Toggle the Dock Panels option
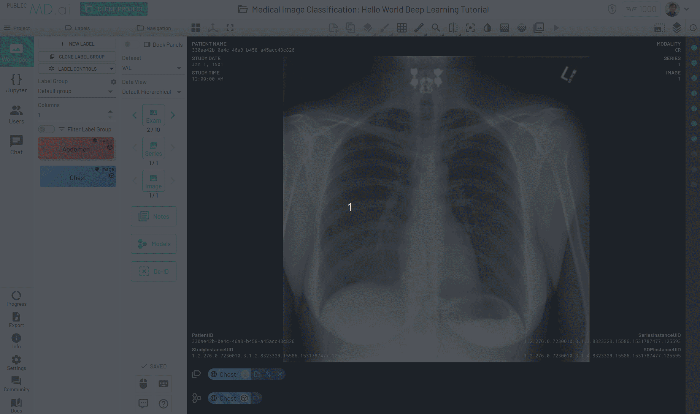700x414 pixels. (x=163, y=44)
